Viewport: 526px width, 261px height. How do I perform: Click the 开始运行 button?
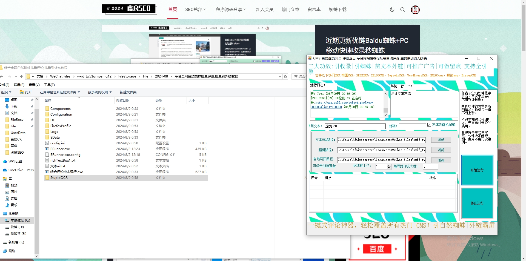[x=477, y=170]
